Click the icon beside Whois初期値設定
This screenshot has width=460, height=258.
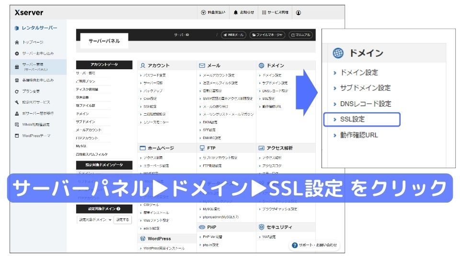click(x=17, y=125)
